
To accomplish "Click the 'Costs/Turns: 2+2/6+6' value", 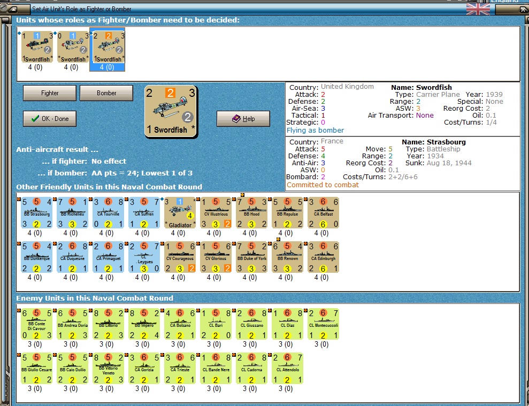I will [380, 177].
